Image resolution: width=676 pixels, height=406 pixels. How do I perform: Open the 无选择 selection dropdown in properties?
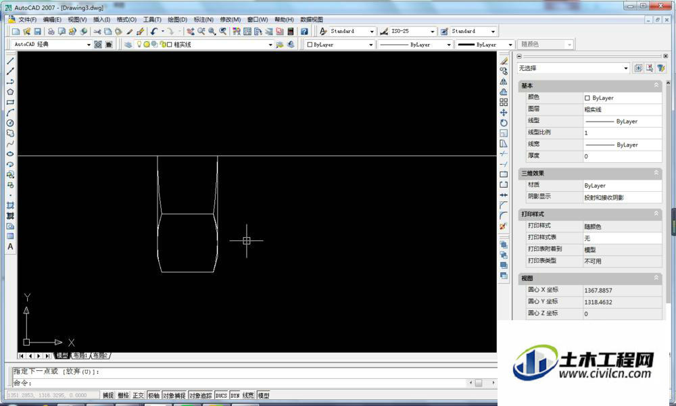pos(625,68)
